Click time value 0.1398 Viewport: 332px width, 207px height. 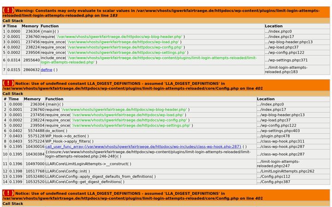[16, 171]
